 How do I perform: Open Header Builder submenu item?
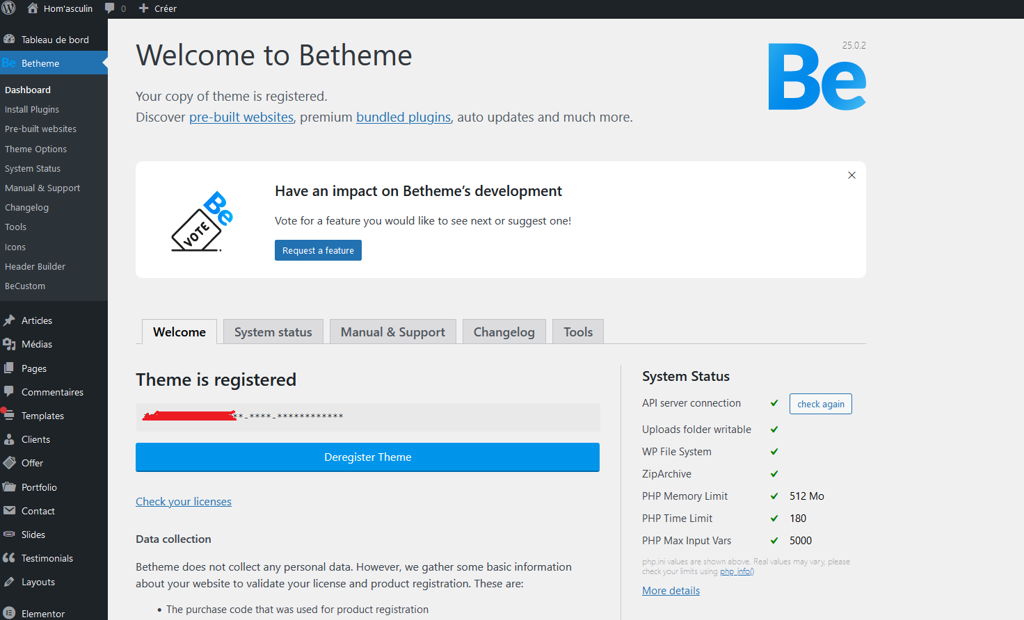[x=35, y=266]
